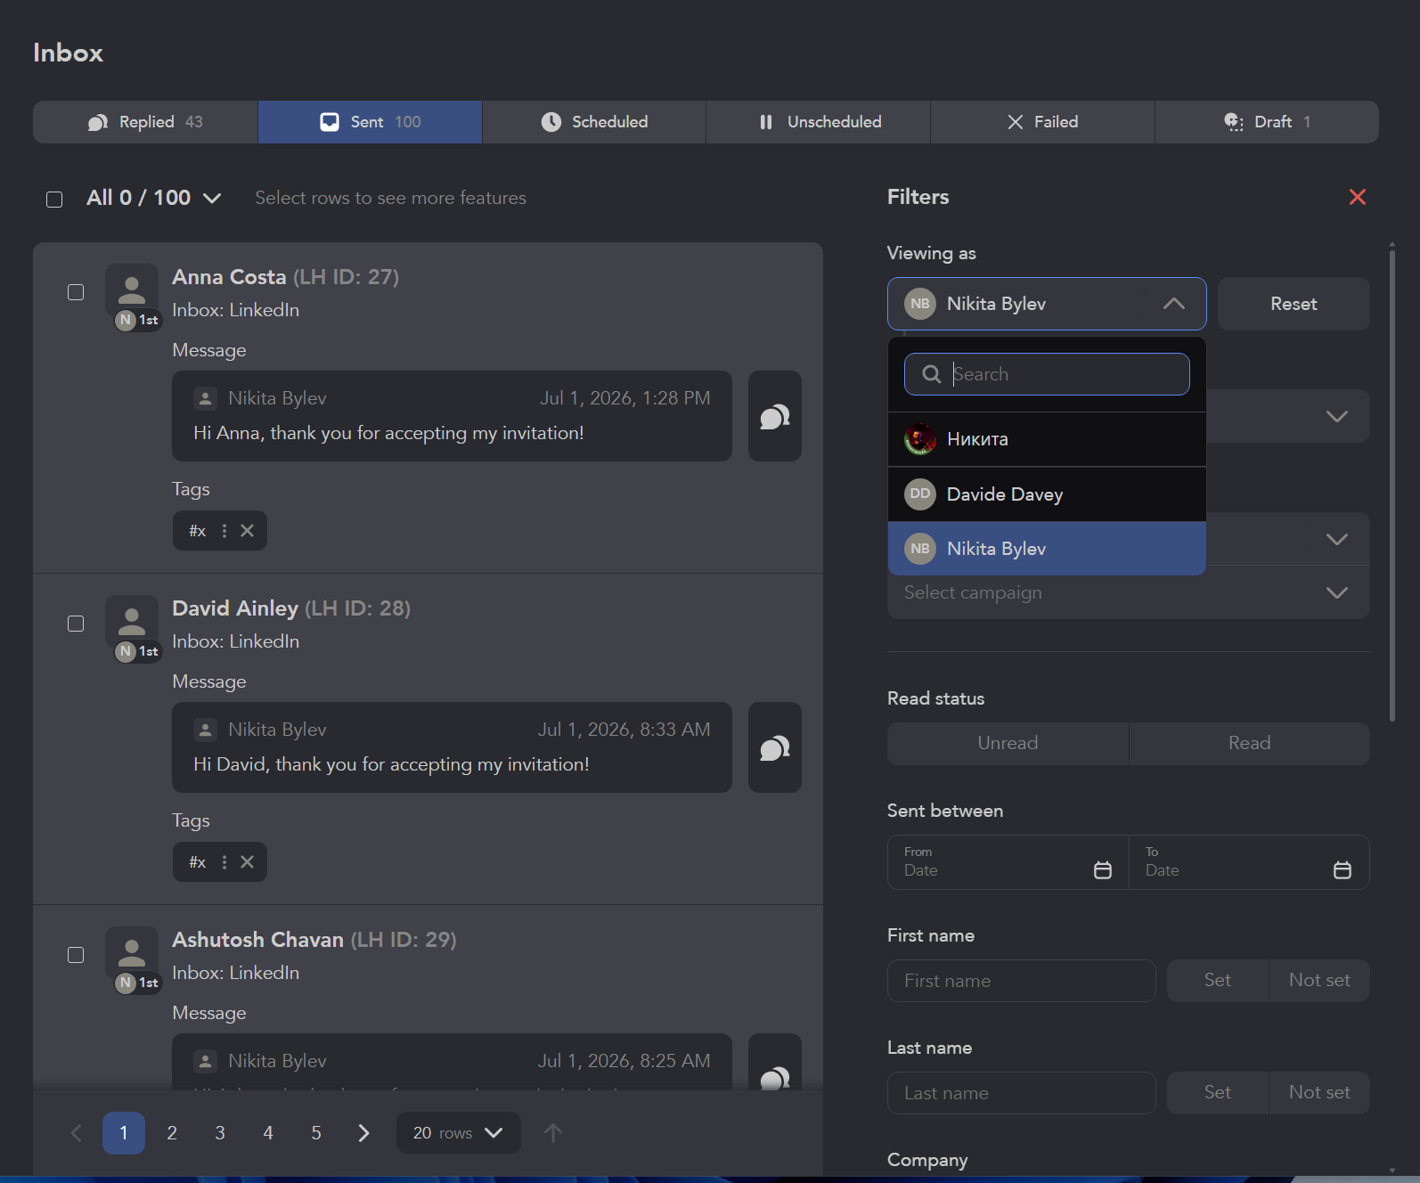Open the To date calendar icon
1420x1183 pixels.
[x=1342, y=870]
